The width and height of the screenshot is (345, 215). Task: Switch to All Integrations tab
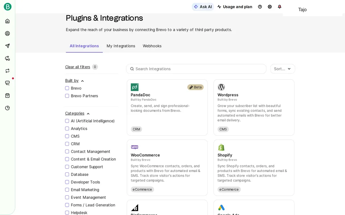pyautogui.click(x=84, y=46)
